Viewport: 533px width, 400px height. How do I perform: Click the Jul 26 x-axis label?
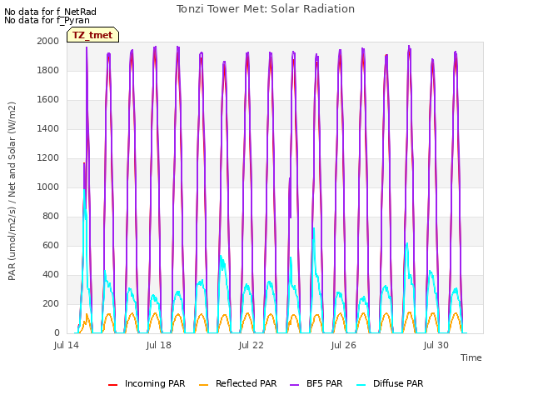(x=344, y=345)
